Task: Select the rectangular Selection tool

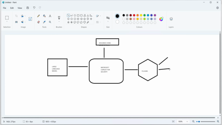Action: (7, 18)
